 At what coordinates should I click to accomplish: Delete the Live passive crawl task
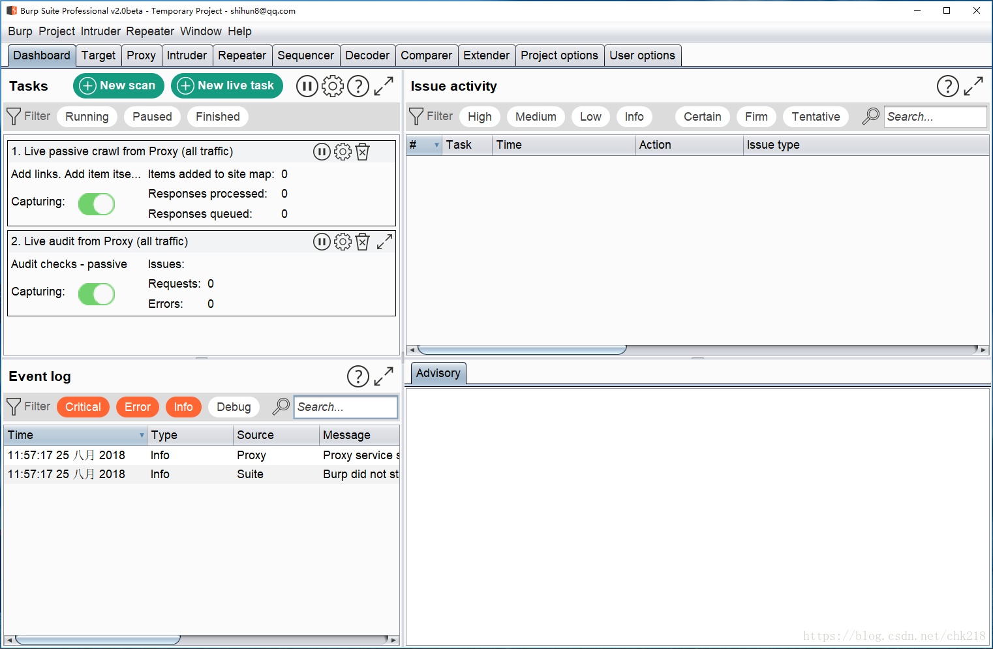click(363, 152)
